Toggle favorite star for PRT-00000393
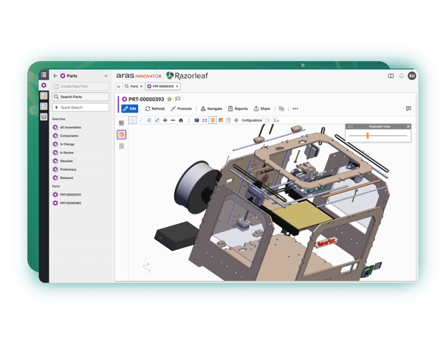Image resolution: width=443 pixels, height=342 pixels. pos(170,99)
